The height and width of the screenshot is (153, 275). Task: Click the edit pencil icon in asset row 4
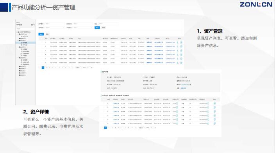[x=177, y=54]
